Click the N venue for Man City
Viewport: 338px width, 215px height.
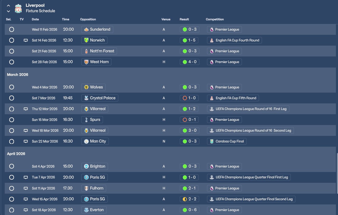tap(164, 141)
